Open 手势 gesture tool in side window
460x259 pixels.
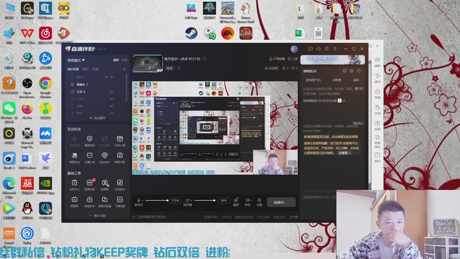(x=378, y=110)
